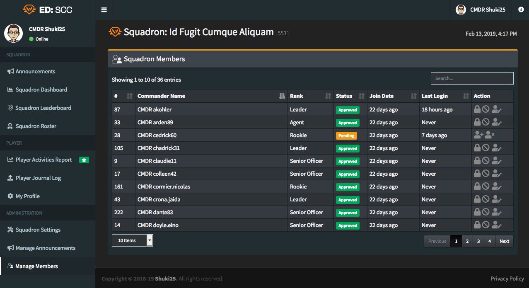Open the 10 Items page-size dropdown
The height and width of the screenshot is (288, 529).
[x=133, y=240]
